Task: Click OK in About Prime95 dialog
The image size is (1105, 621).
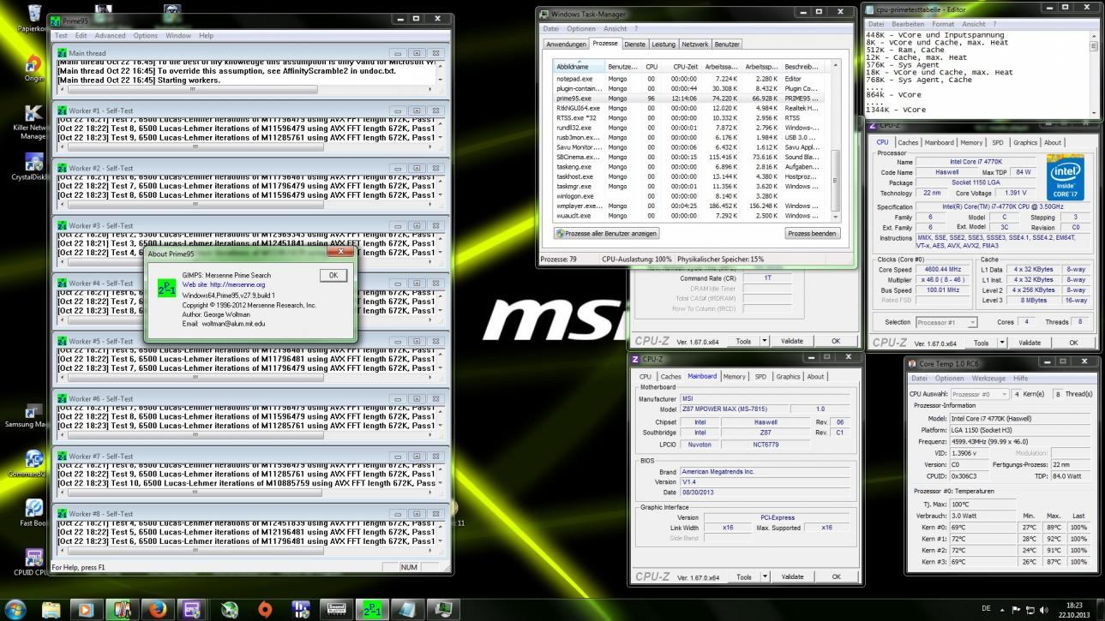Action: [x=333, y=275]
